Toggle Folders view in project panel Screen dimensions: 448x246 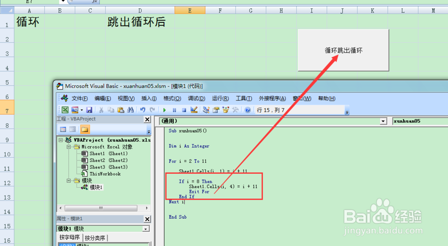pyautogui.click(x=85, y=129)
